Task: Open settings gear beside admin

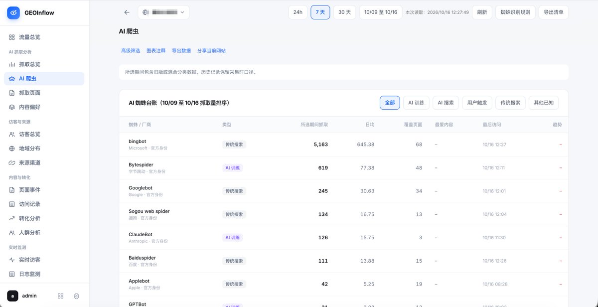Action: coord(77,296)
